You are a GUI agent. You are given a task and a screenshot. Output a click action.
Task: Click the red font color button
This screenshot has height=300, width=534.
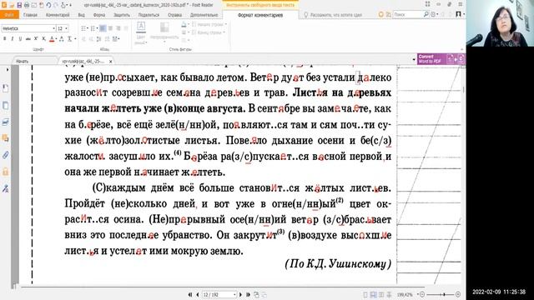[x=52, y=39]
